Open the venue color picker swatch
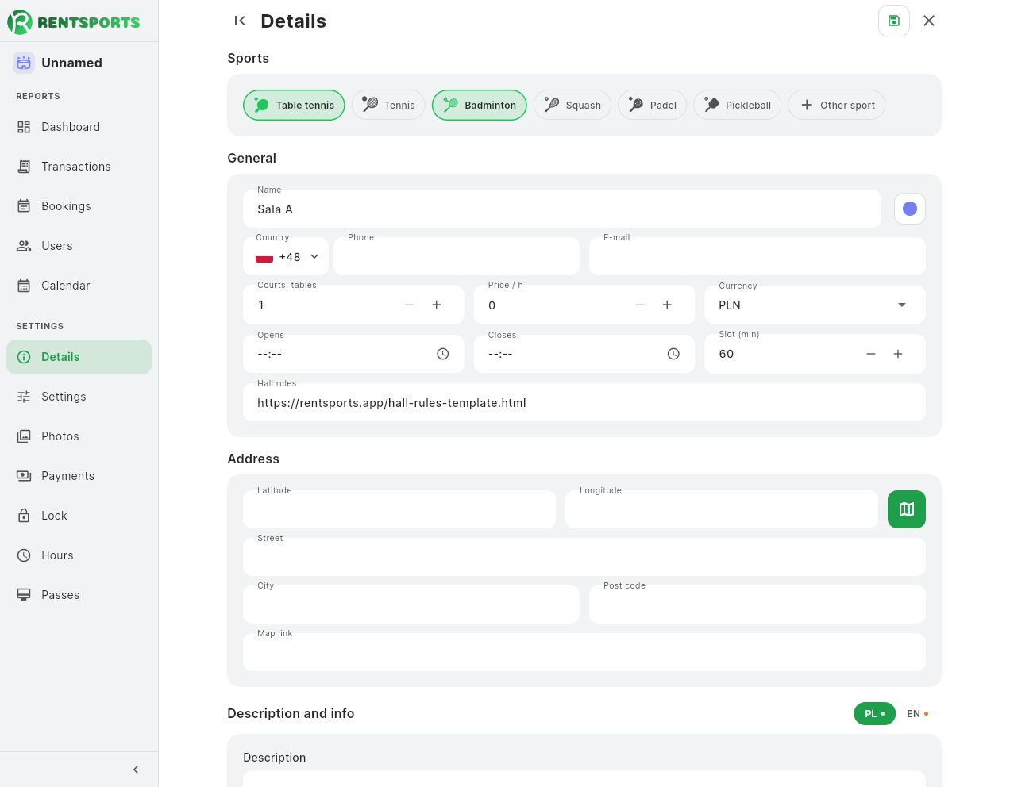Viewport: 1010px width, 787px height. tap(910, 209)
